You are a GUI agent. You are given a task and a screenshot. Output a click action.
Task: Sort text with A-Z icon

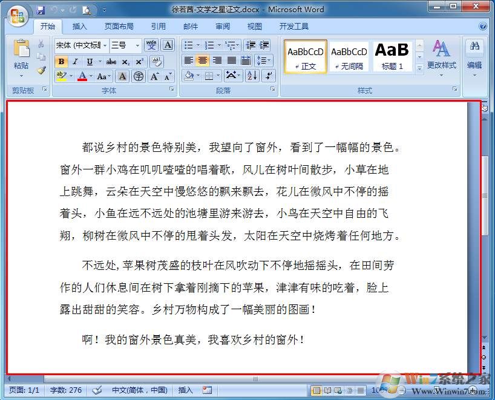(252, 76)
